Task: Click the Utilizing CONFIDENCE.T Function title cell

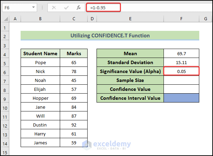Action: 110,36
